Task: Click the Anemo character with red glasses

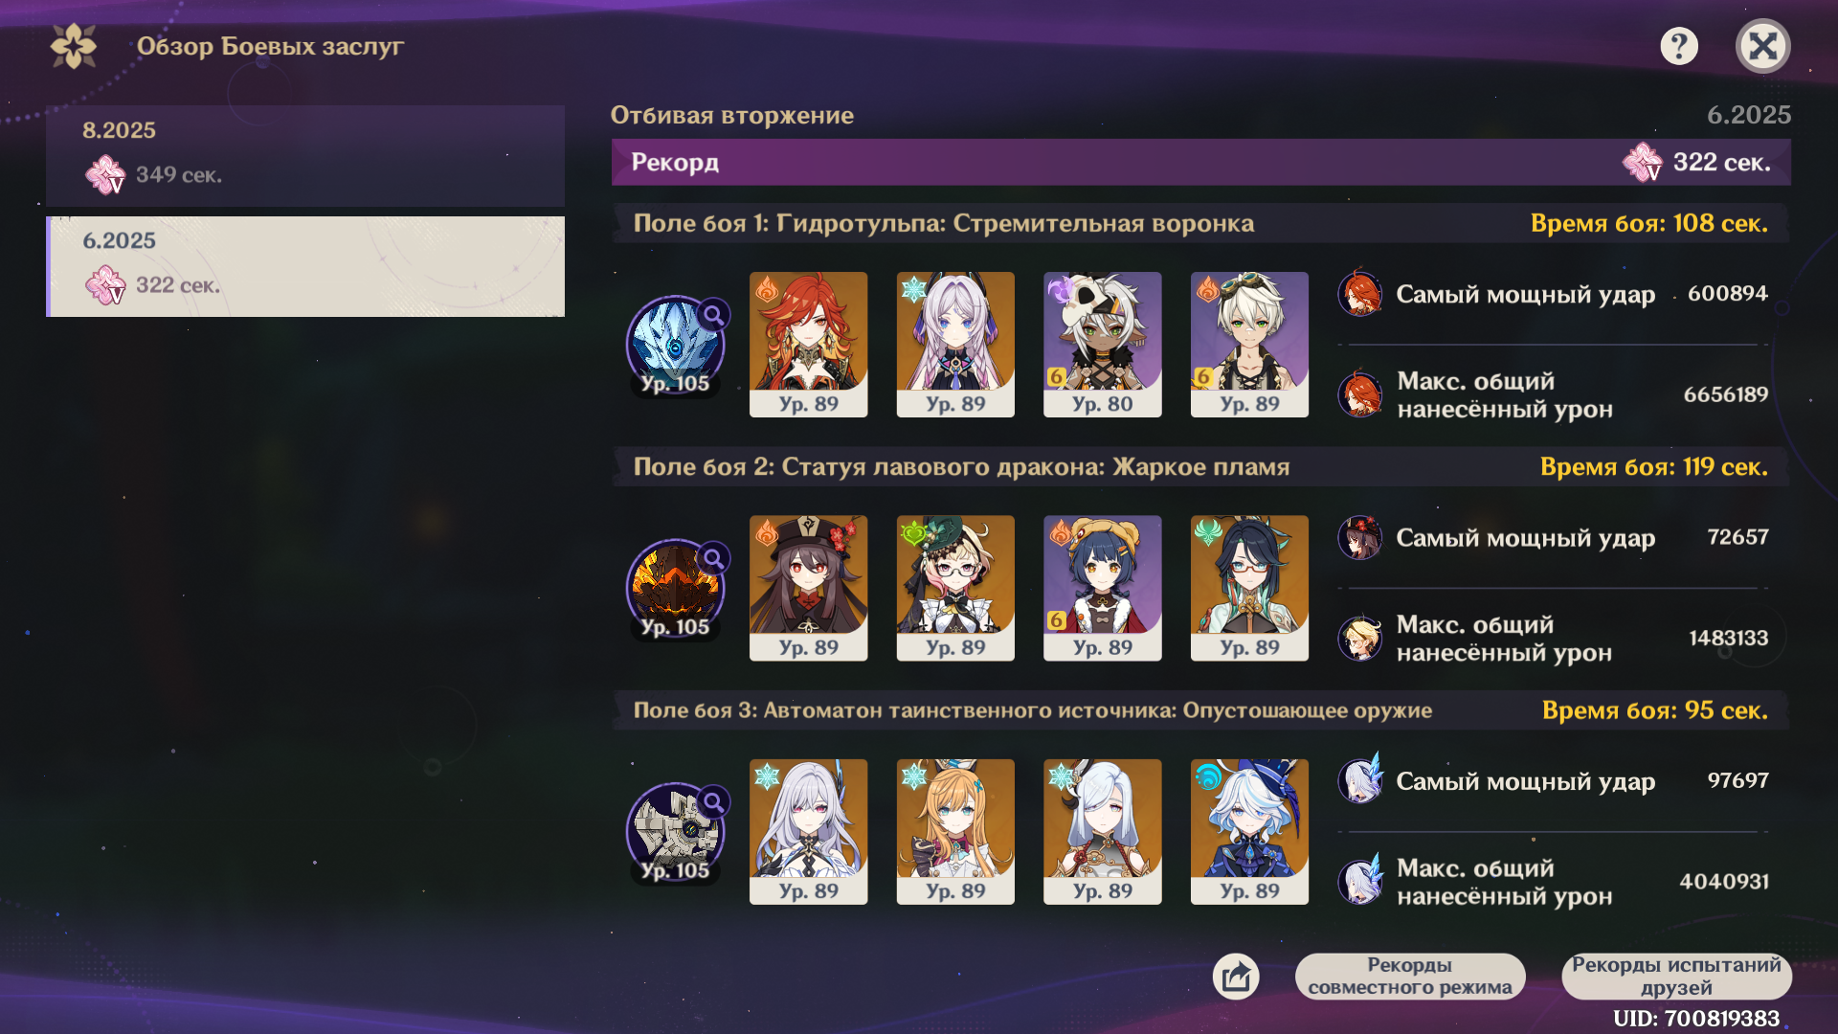Action: pos(1249,588)
